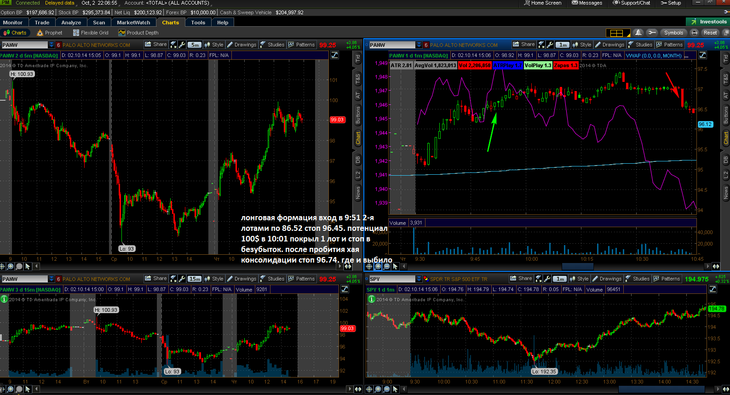The image size is (730, 395).
Task: Click the PANW symbol field on 15m chart
Action: point(24,279)
